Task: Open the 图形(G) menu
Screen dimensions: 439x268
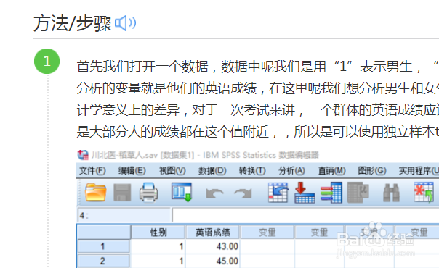Action: (372, 171)
